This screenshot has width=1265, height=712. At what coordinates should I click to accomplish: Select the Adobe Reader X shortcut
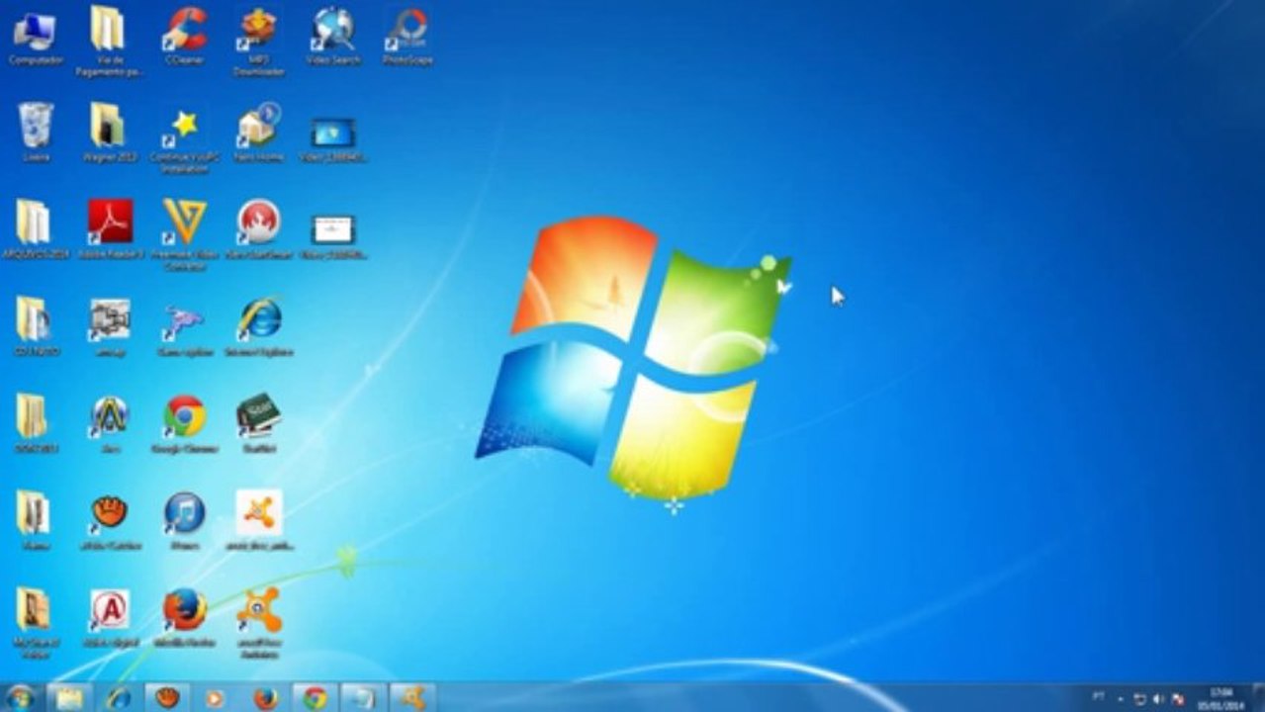[x=110, y=229]
